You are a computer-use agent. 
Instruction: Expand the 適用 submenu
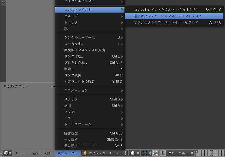pos(90,106)
